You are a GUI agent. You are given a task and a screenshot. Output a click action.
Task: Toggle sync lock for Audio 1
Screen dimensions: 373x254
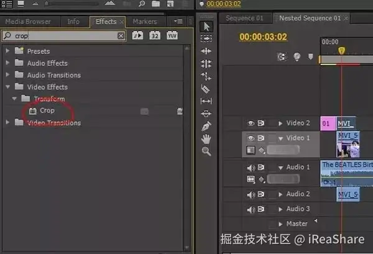point(261,167)
